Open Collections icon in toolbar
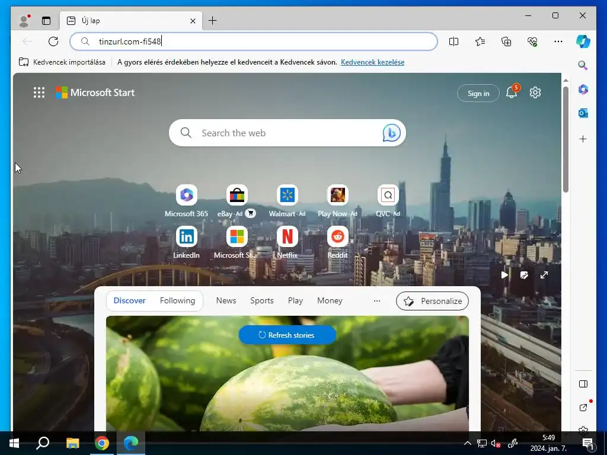The image size is (607, 455). (506, 41)
